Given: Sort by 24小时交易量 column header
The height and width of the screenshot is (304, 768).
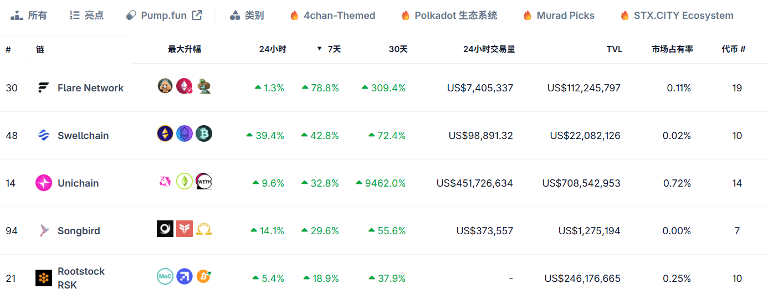Looking at the screenshot, I should coord(489,49).
